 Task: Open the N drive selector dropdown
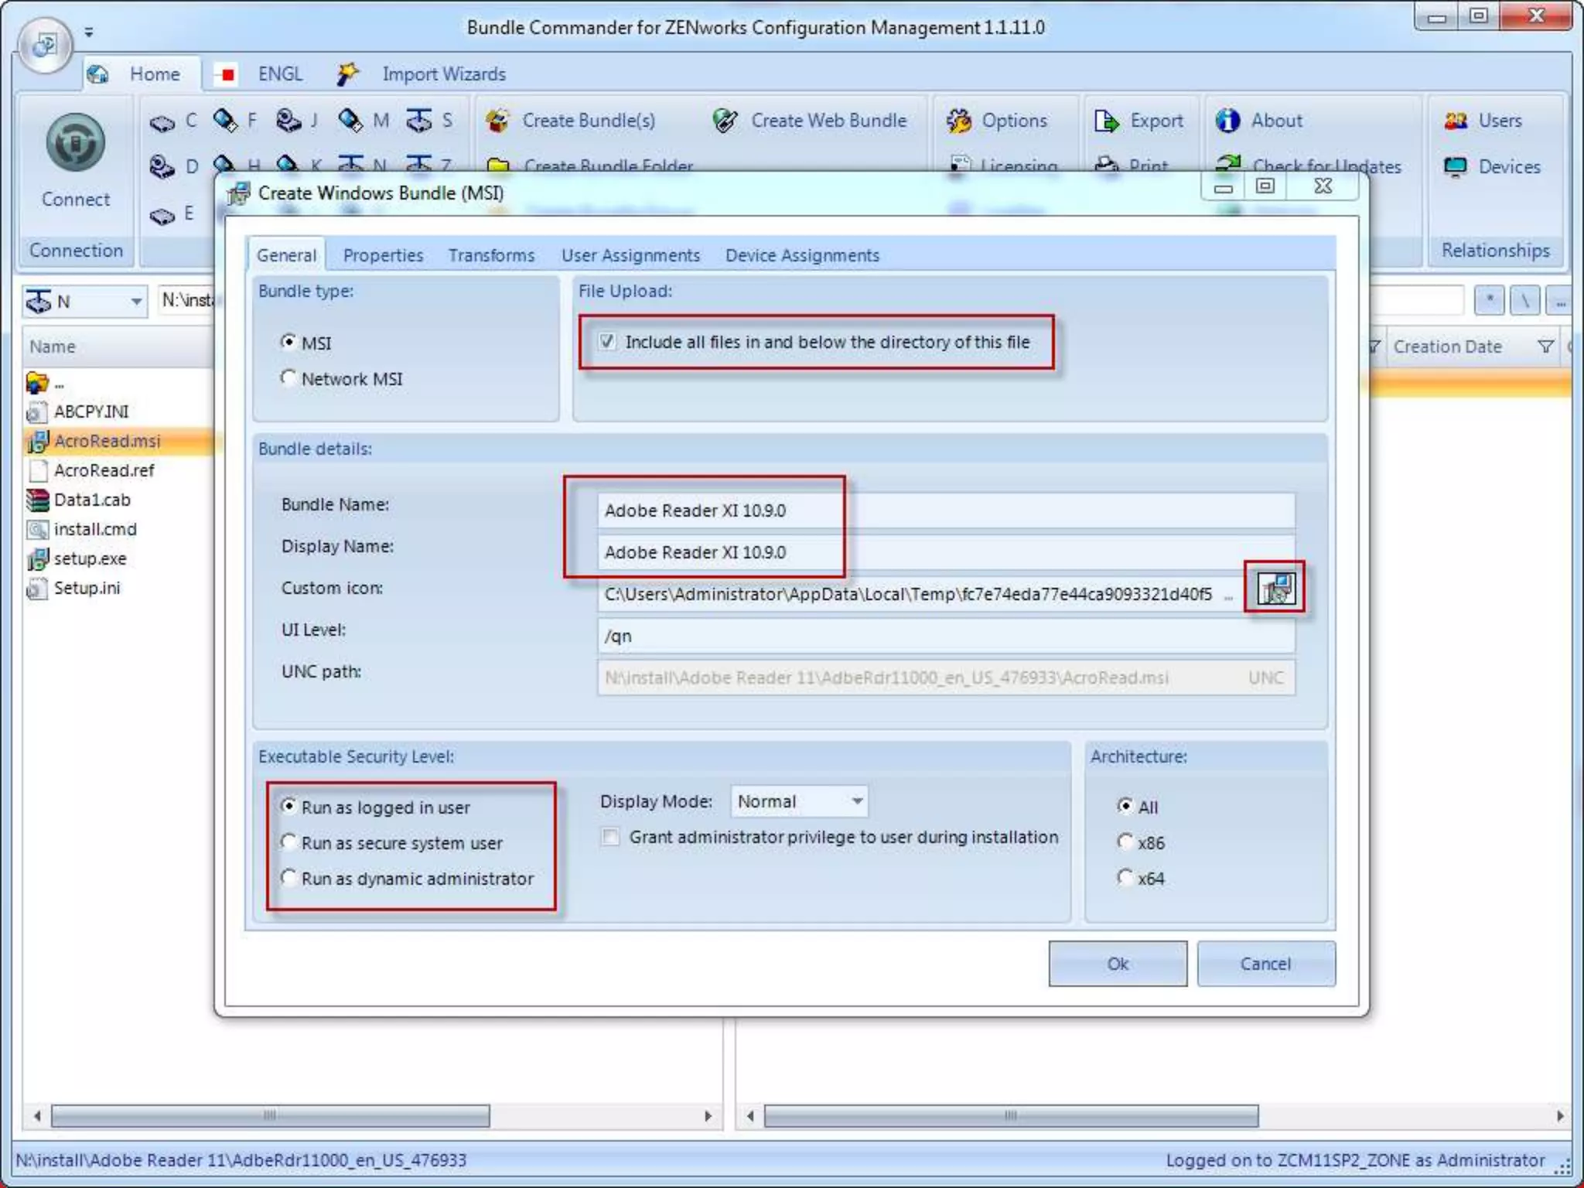(x=135, y=302)
